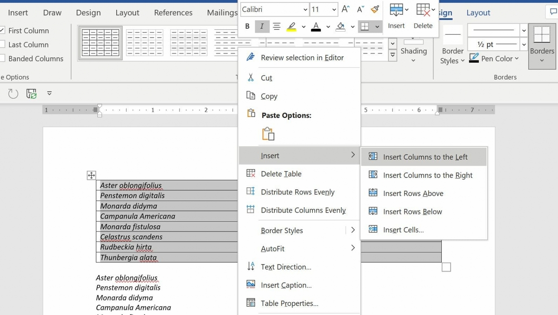The height and width of the screenshot is (315, 558).
Task: Open the ½ pt line weight dropdown
Action: click(524, 44)
